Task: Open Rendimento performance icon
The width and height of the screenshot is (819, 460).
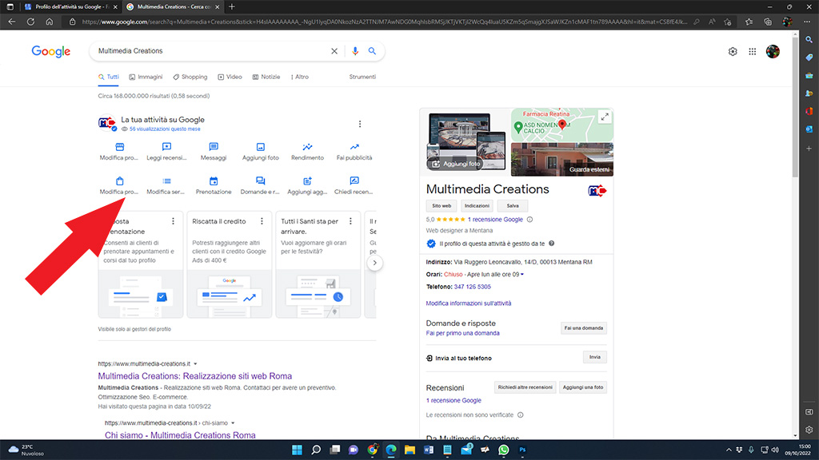Action: 308,147
